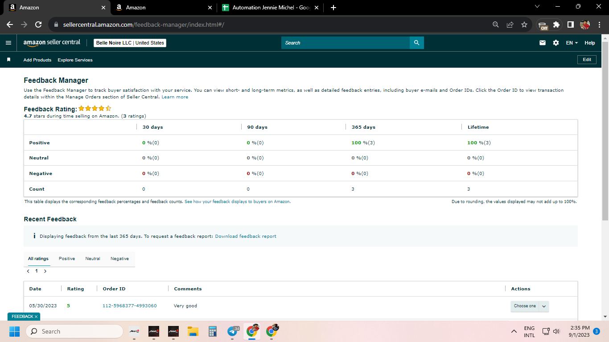Screen dimensions: 609x342
Task: Click the page vertical scrollbar
Action: (605, 131)
